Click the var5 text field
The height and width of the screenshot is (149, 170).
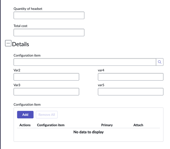[x=131, y=92]
